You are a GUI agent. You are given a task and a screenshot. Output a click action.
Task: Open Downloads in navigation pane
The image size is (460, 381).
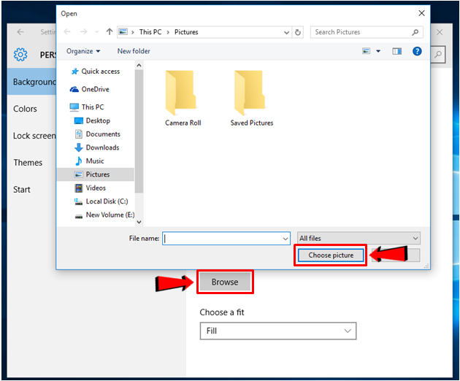[97, 147]
